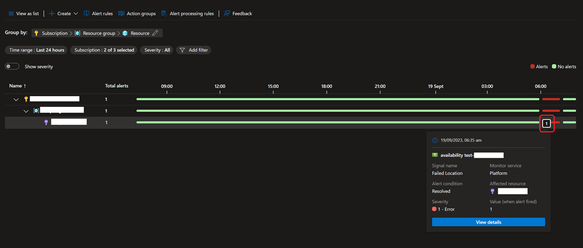Open Alert processing rules

tap(187, 13)
